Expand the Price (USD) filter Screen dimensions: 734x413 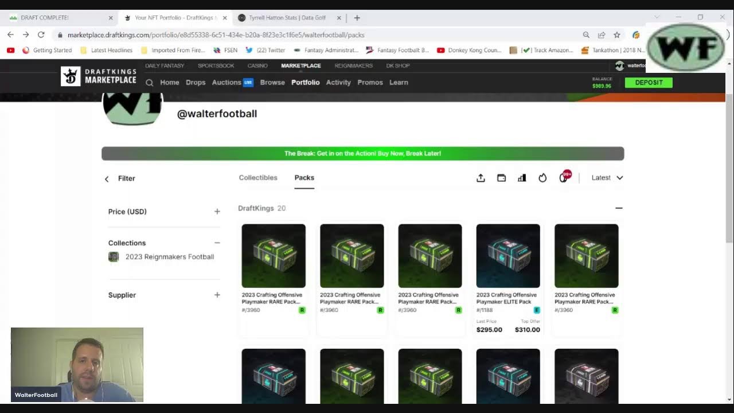pos(217,212)
